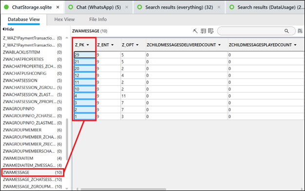Switch to Search results (DataUsage) tab
The width and height of the screenshot is (305, 191).
[x=266, y=7]
